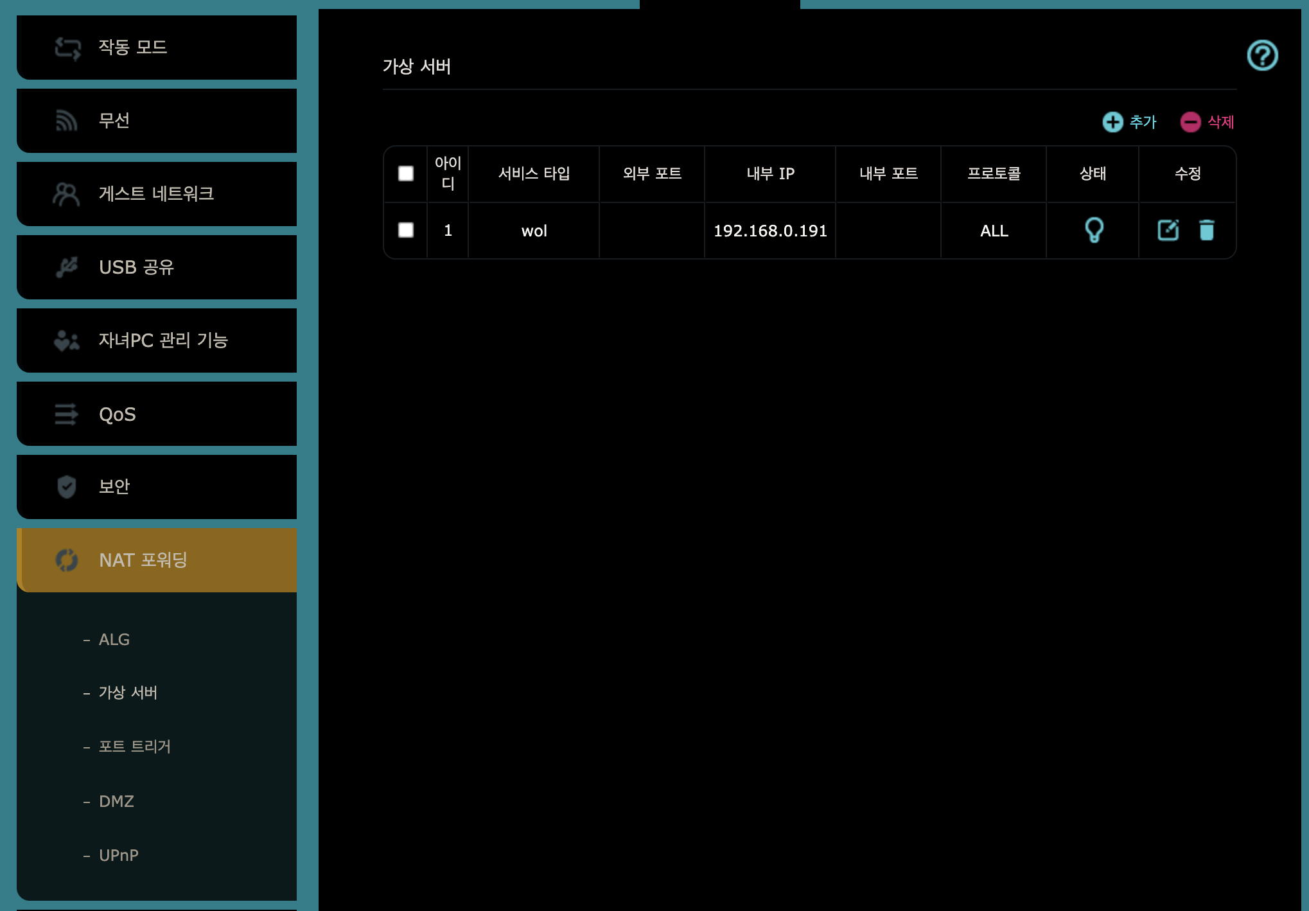Go to the ALG submenu

tap(114, 640)
